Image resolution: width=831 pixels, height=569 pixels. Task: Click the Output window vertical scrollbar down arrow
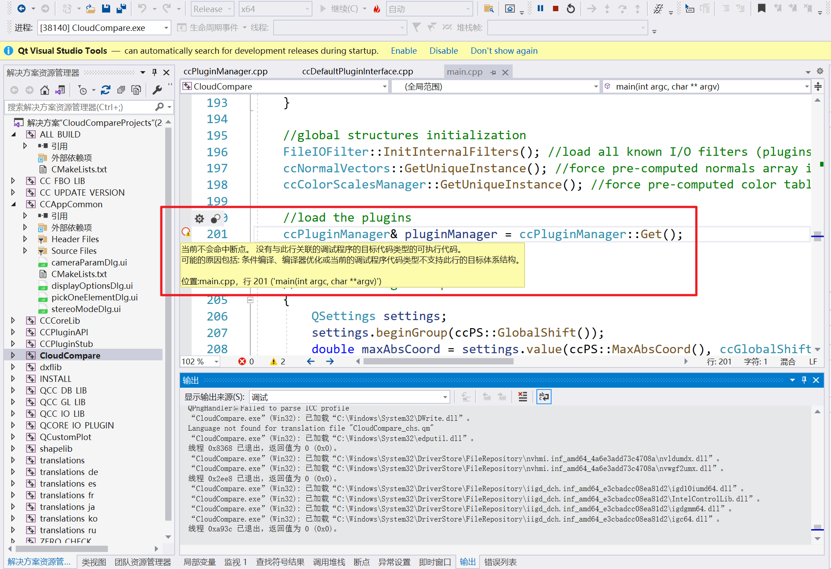tap(818, 539)
